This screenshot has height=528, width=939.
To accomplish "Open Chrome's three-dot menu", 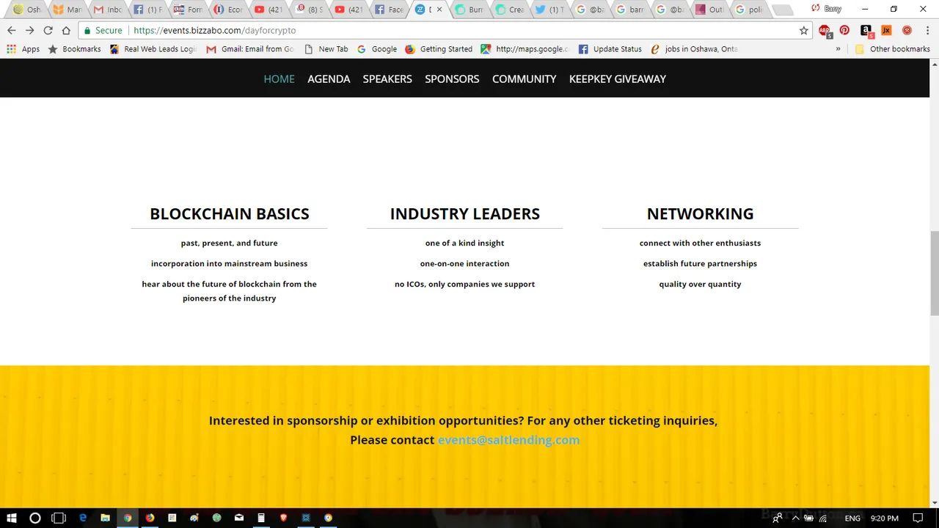I will click(x=927, y=30).
